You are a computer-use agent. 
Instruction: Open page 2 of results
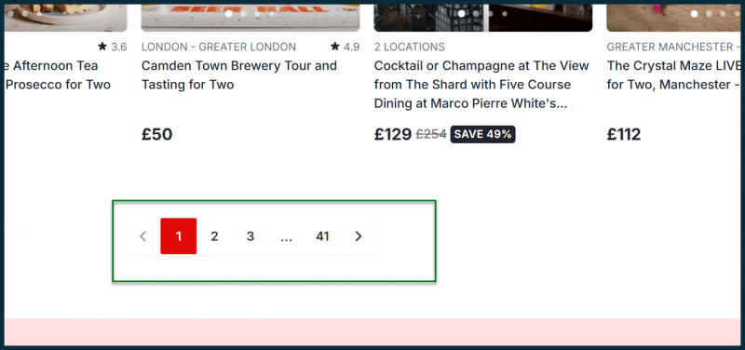[x=214, y=236]
